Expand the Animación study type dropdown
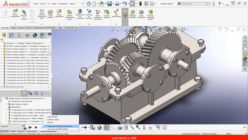Screen dimensions: 248x140 click(10, 127)
